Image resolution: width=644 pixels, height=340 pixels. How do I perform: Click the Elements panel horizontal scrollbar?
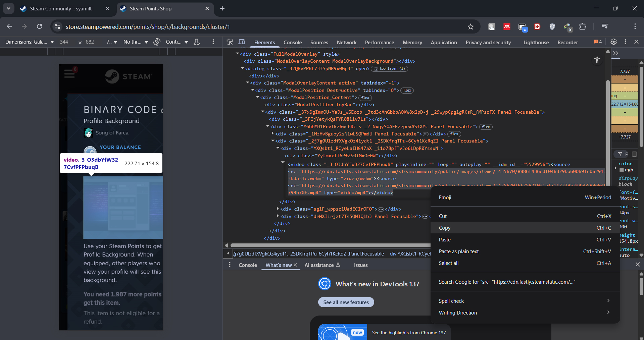(330, 245)
